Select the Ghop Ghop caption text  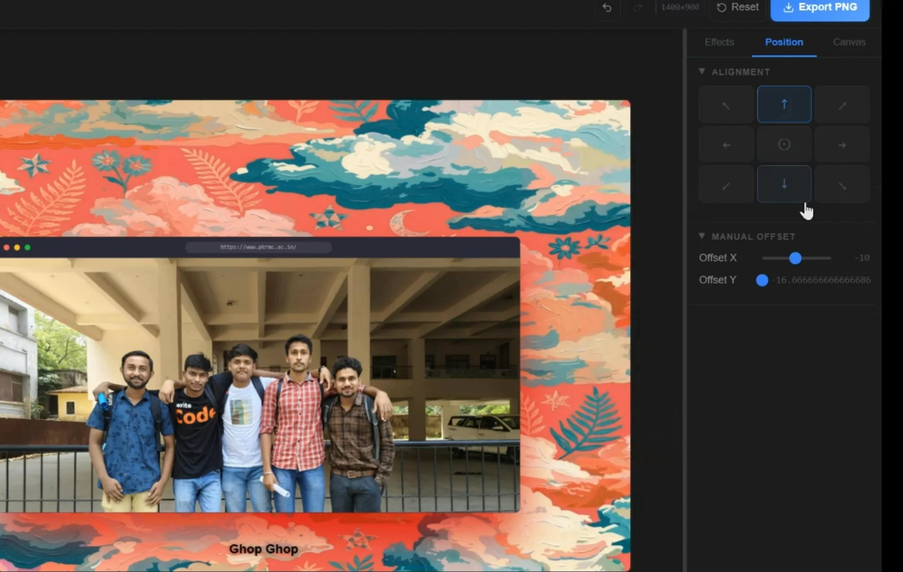[263, 549]
